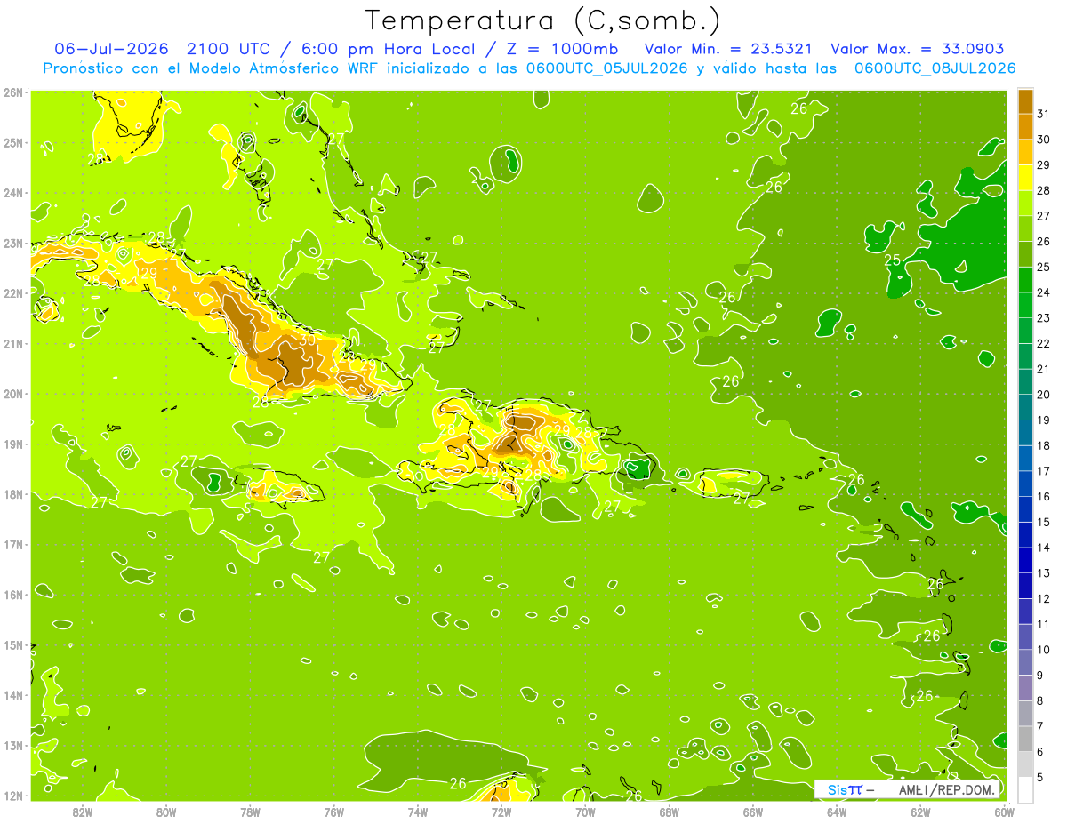Click the yellow legend swatch between 28 and 29

[1025, 178]
